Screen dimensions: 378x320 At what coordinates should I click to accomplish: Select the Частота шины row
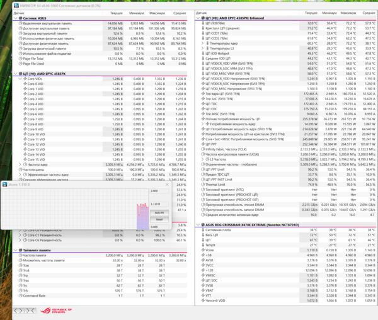coord(100,169)
